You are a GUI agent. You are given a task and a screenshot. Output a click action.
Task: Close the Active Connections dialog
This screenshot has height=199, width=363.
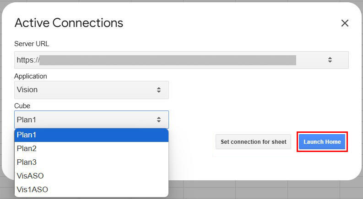click(345, 23)
